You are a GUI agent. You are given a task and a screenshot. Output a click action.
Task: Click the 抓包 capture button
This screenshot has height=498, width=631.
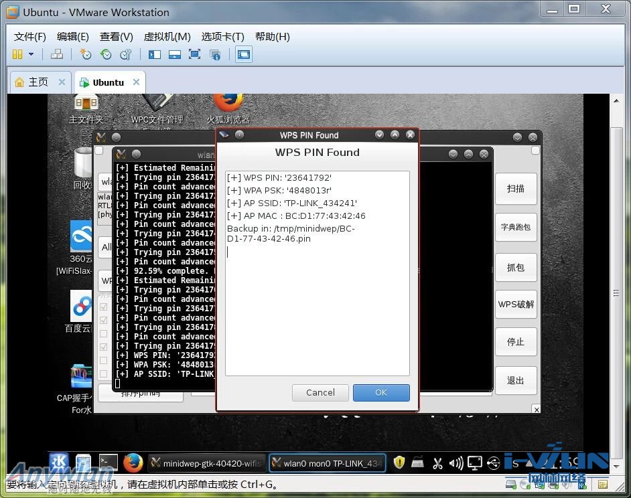pyautogui.click(x=516, y=268)
